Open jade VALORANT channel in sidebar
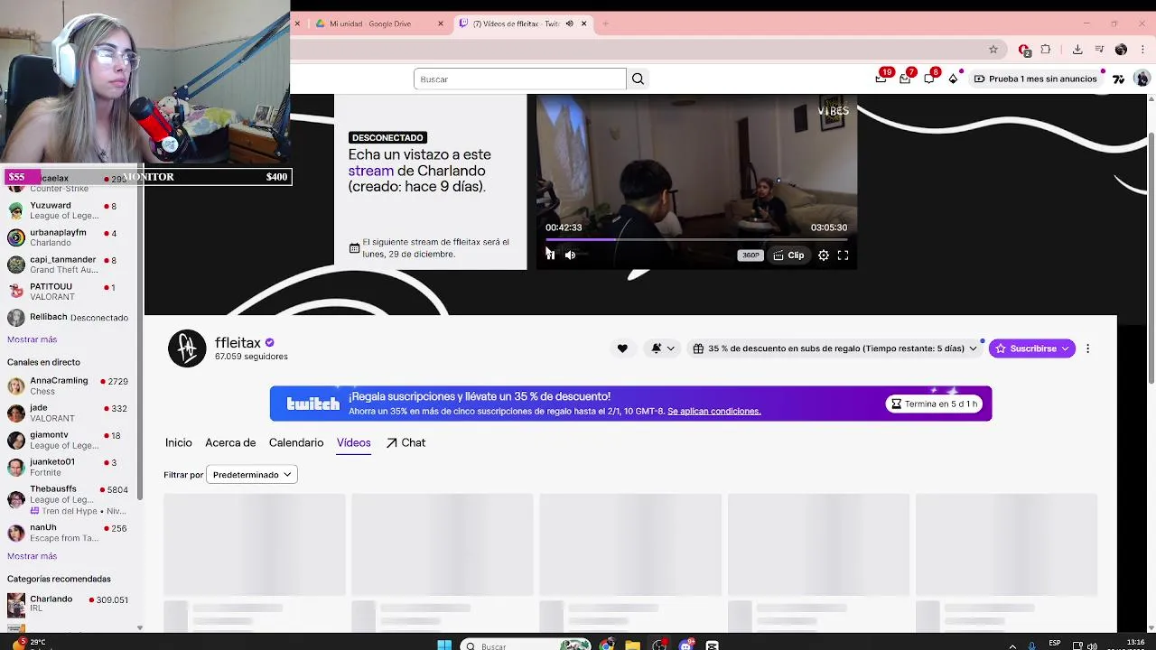 [x=70, y=413]
